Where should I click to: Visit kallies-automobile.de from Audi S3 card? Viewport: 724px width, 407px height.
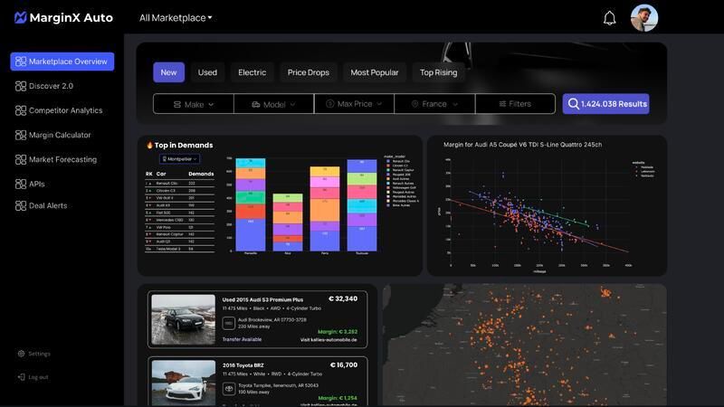329,340
